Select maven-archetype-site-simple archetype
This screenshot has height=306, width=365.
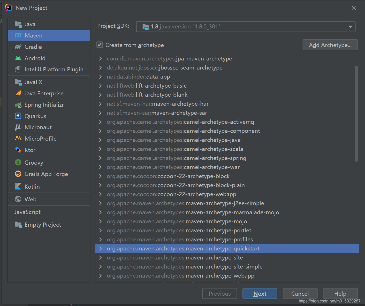pyautogui.click(x=227, y=267)
